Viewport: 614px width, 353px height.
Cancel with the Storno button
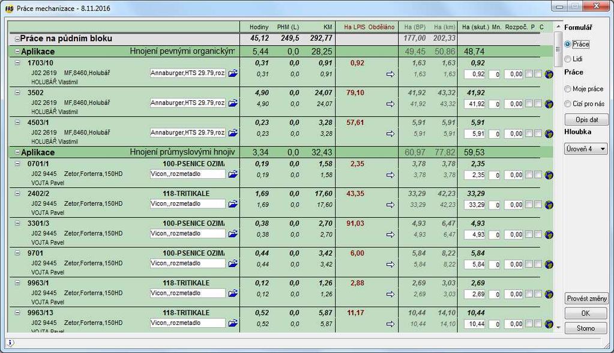(x=586, y=328)
